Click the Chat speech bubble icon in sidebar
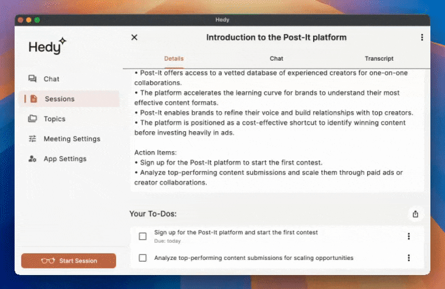 (33, 79)
